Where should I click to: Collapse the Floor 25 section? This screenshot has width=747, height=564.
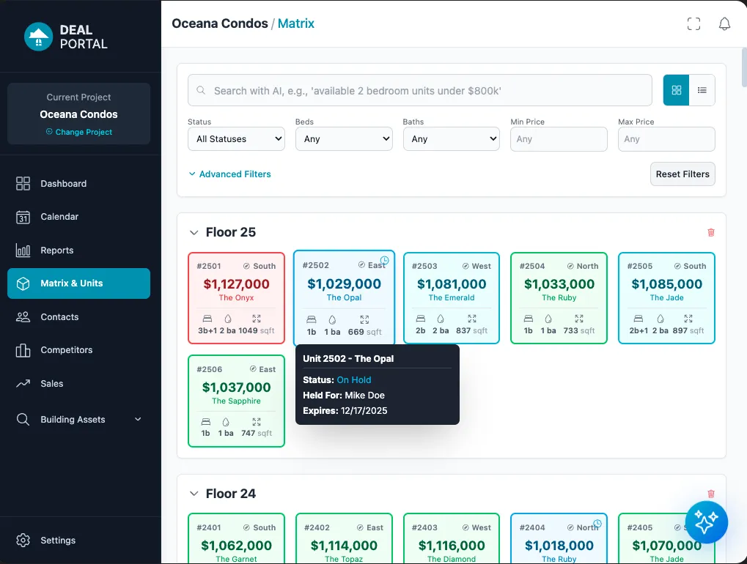(x=194, y=233)
